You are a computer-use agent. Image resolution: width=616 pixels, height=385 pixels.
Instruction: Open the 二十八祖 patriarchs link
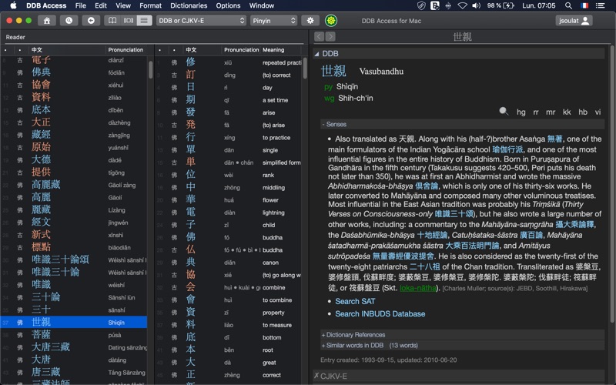pyautogui.click(x=425, y=266)
